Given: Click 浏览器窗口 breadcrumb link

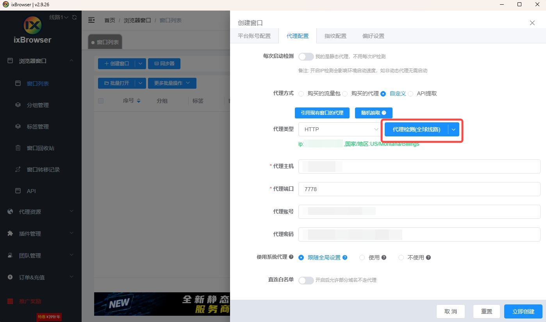Looking at the screenshot, I should pyautogui.click(x=137, y=20).
